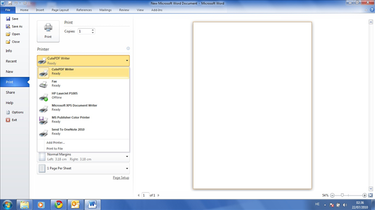Open Word Options
This screenshot has height=210, width=375.
[x=14, y=112]
